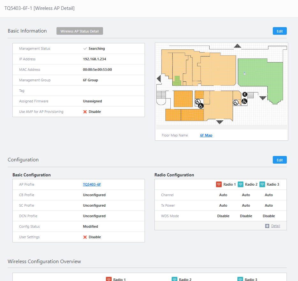Open the 6F Map link
Screen dimensions: 298x281
tap(206, 135)
